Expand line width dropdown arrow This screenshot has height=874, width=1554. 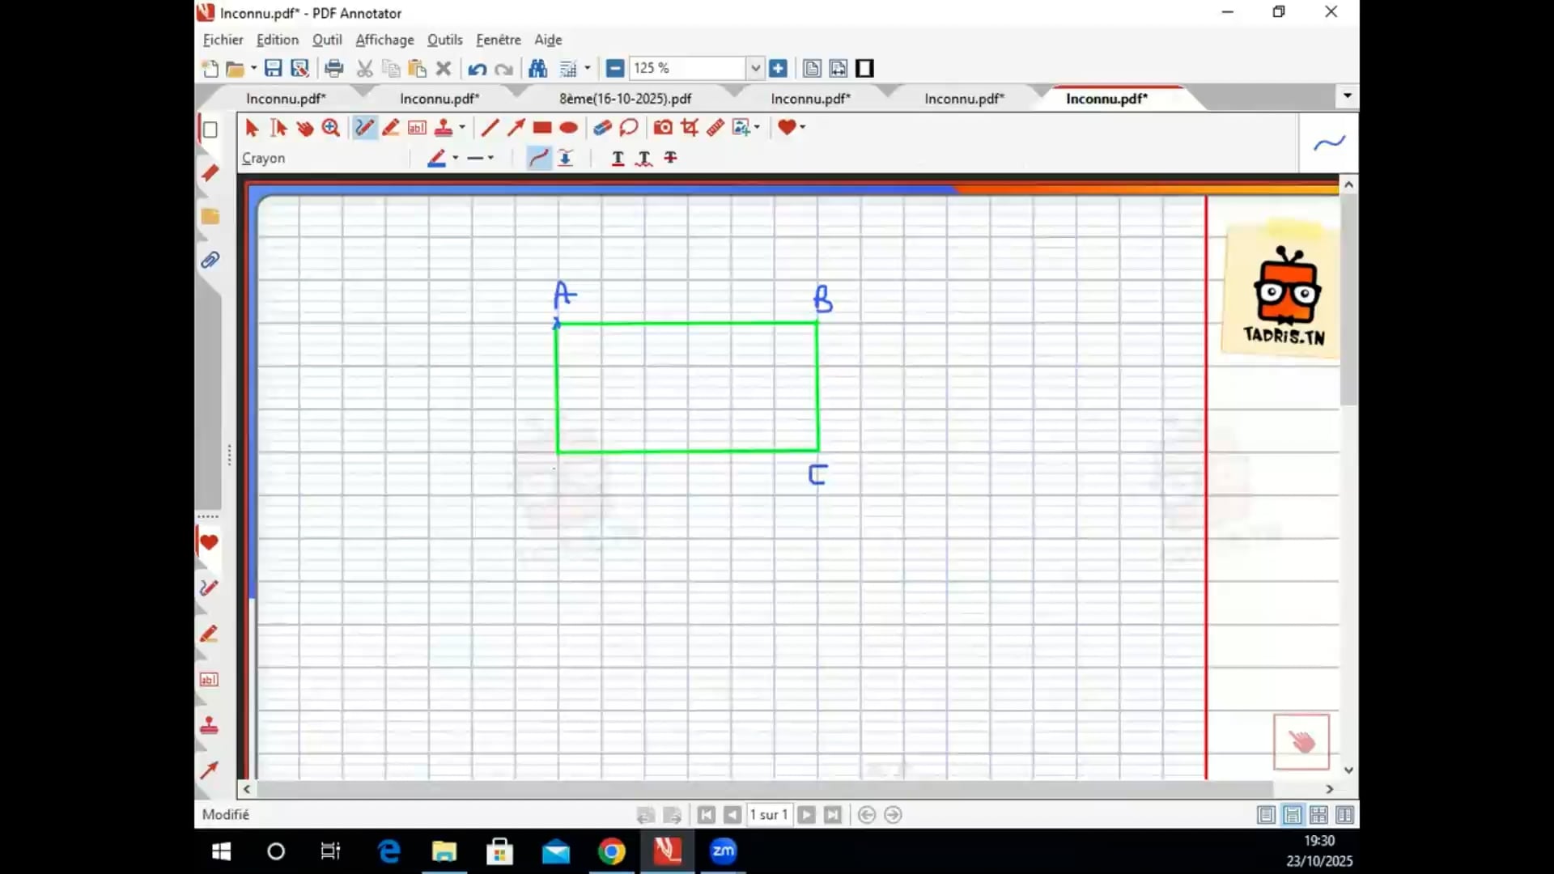click(491, 158)
